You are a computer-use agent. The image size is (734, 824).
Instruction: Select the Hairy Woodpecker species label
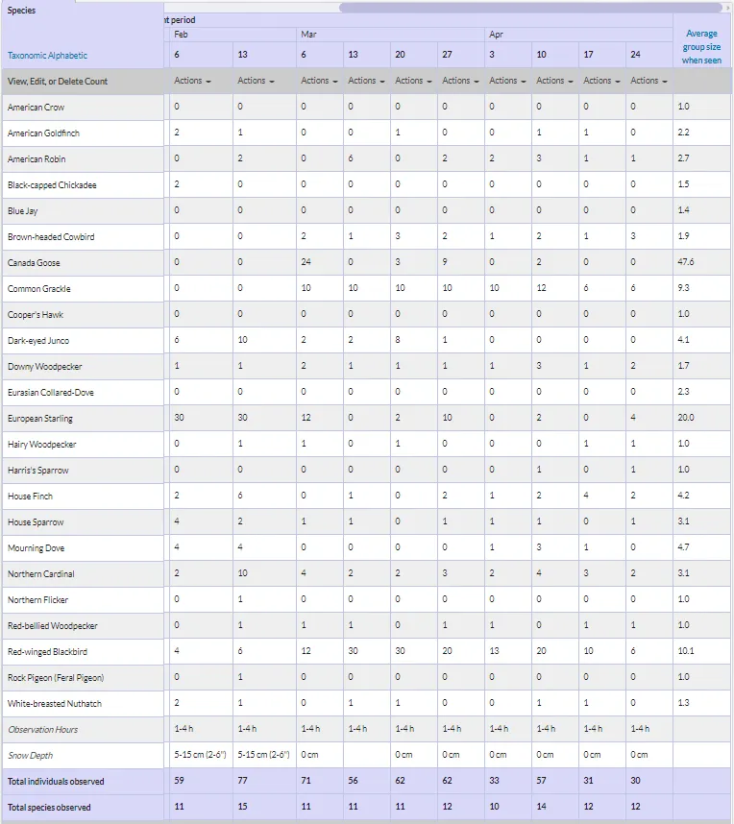[x=42, y=444]
